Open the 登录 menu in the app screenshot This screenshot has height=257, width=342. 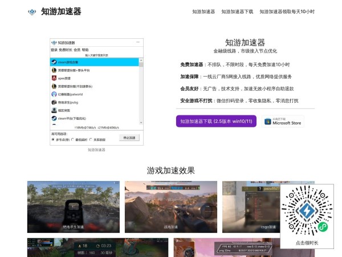pyautogui.click(x=54, y=50)
